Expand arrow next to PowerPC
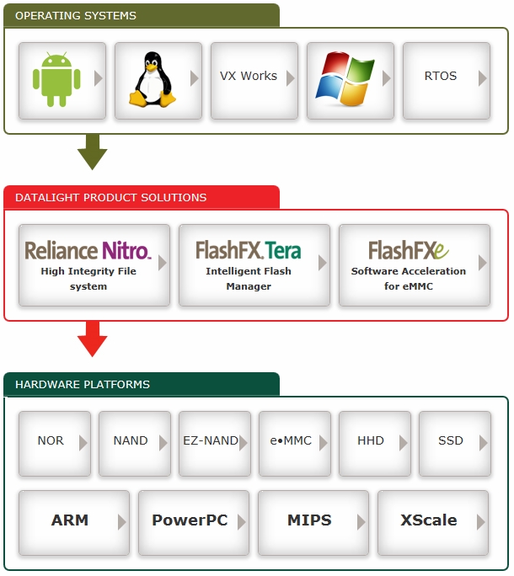 coord(242,523)
